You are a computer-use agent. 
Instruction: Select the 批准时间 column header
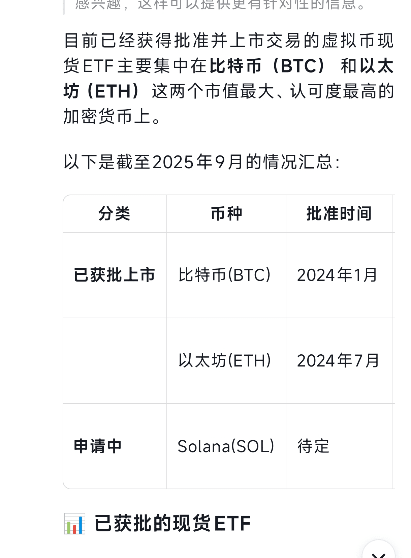pyautogui.click(x=339, y=214)
